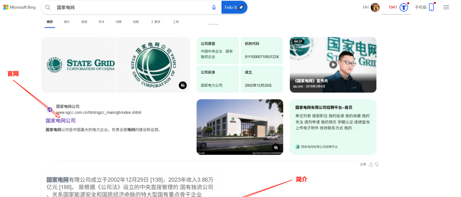The height and width of the screenshot is (197, 461).
Task: Open Rewards trophy icon beside 1941
Action: [404, 7]
